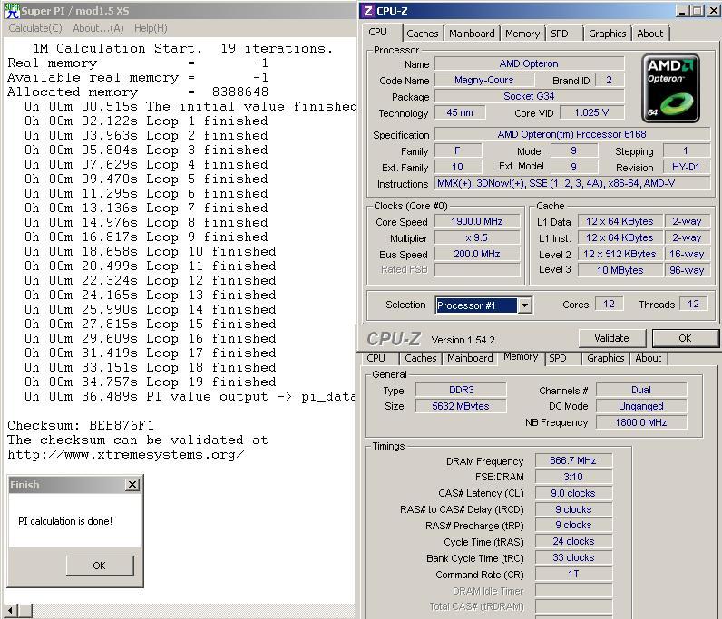Switch to the Caches tab in upper CPU-Z

(x=423, y=34)
